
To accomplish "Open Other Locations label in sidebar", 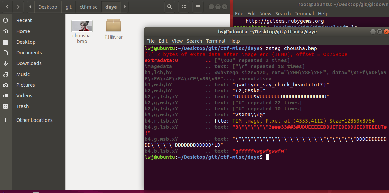I will point(35,120).
